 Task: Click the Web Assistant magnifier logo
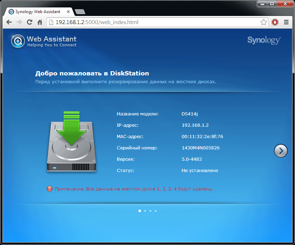click(x=18, y=41)
